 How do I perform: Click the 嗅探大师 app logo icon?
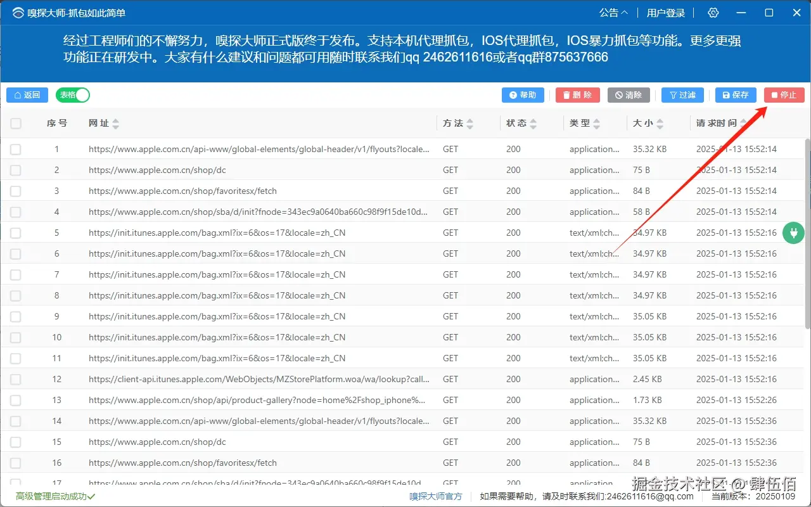18,13
